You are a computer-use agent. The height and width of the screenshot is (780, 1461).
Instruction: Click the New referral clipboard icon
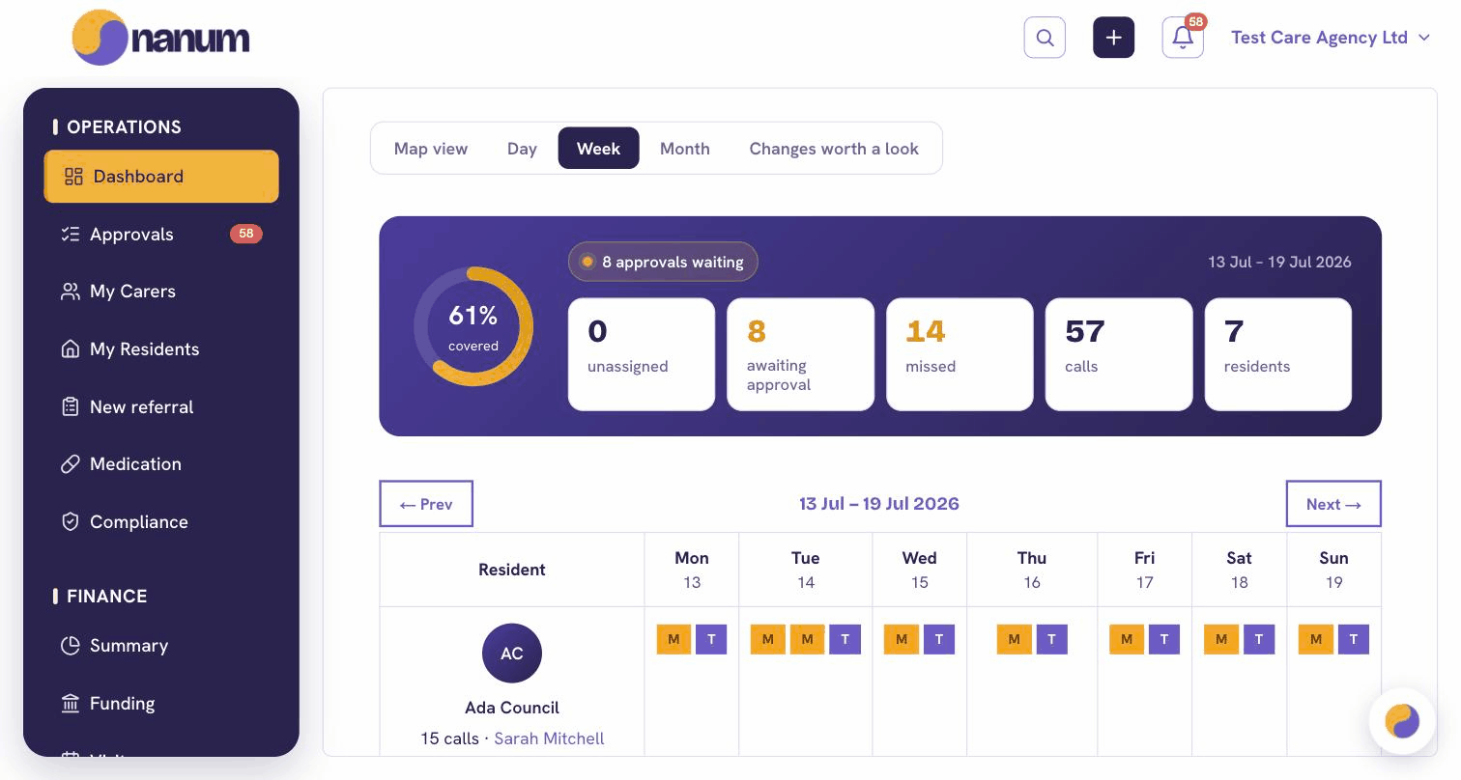[70, 407]
